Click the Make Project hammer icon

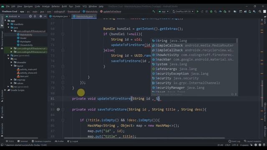coord(154,11)
